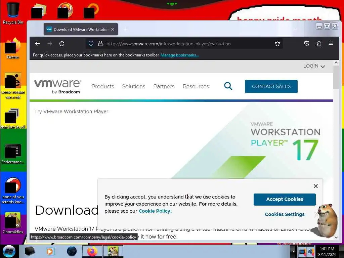Click the page vertical scrollbar thumb
Image resolution: width=344 pixels, height=258 pixels.
(336, 77)
